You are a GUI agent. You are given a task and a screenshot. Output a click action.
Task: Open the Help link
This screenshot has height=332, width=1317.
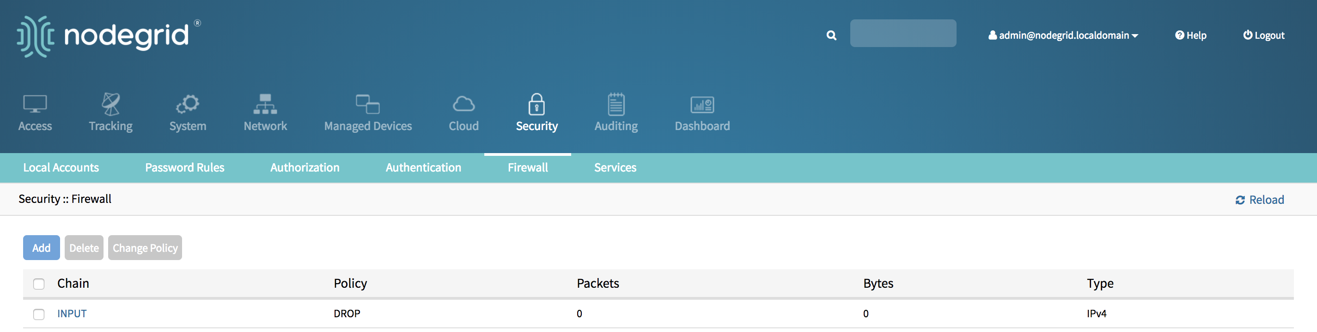[1190, 35]
